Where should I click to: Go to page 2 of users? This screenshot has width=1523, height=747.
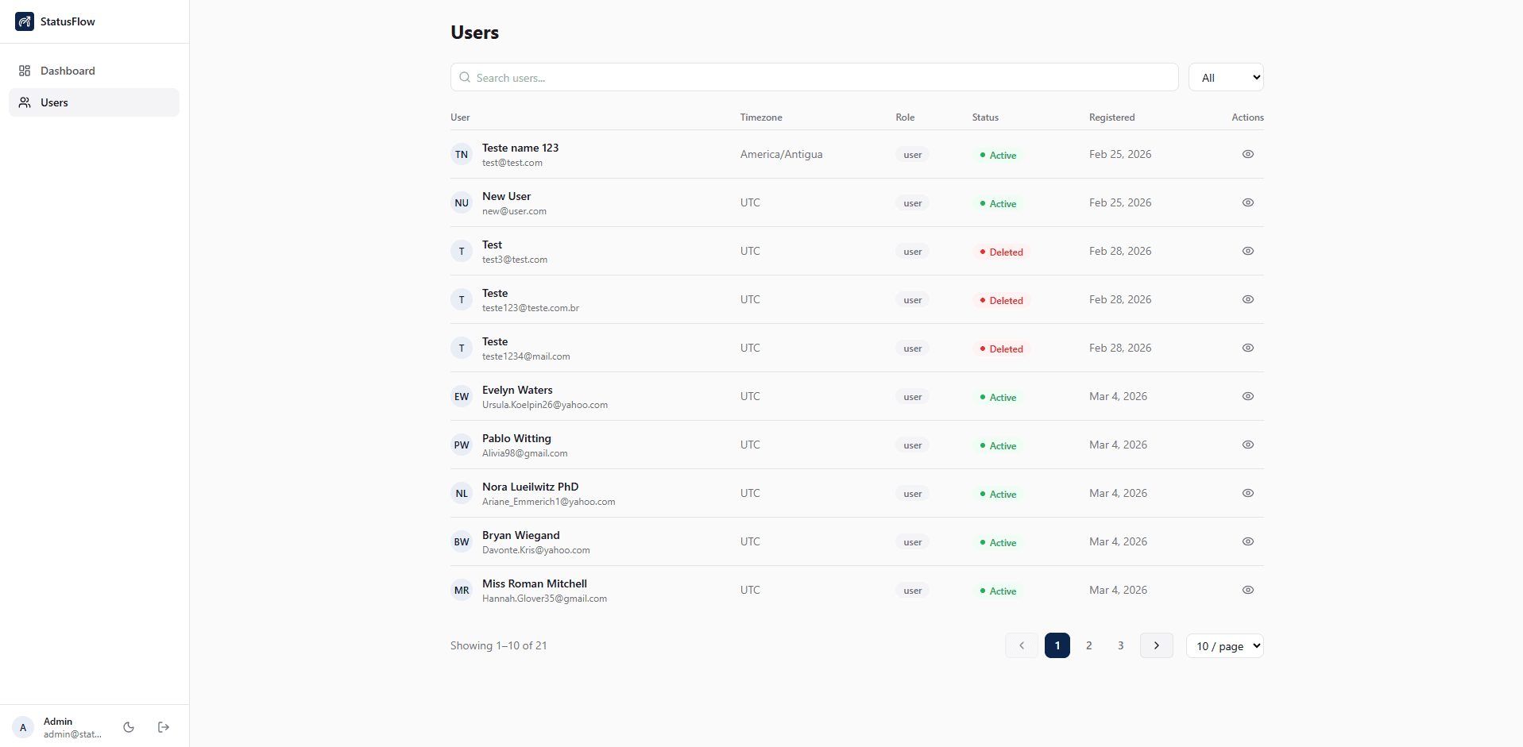click(1089, 645)
